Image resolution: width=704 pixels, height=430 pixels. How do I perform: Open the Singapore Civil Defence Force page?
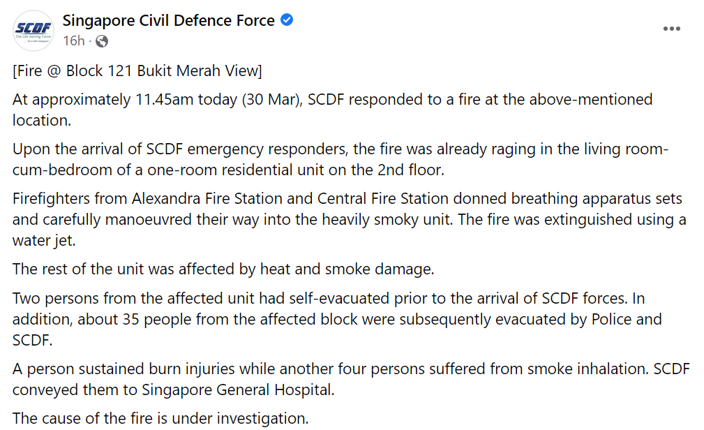coord(169,21)
